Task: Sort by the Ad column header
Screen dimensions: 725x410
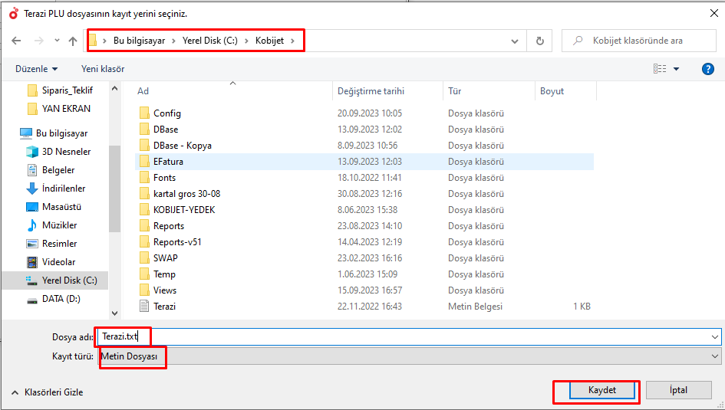Action: [143, 91]
